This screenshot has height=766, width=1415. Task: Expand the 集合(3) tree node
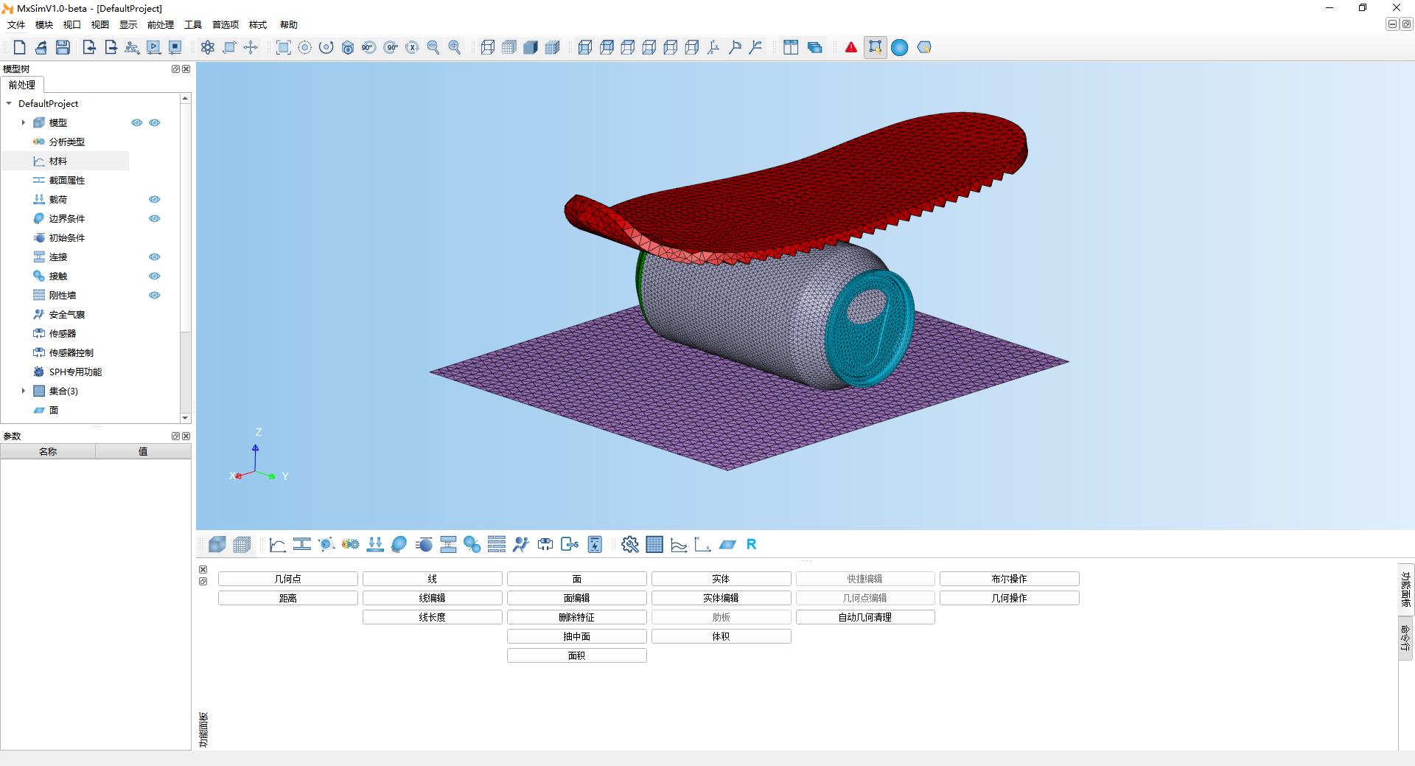pyautogui.click(x=23, y=391)
